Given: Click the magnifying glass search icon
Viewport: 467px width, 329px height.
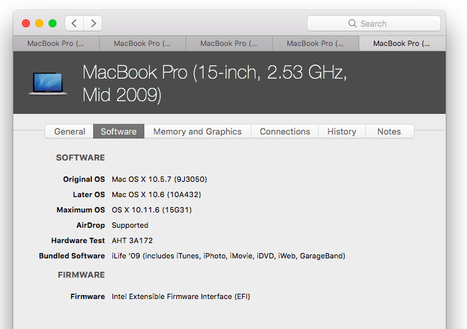Looking at the screenshot, I should (353, 23).
